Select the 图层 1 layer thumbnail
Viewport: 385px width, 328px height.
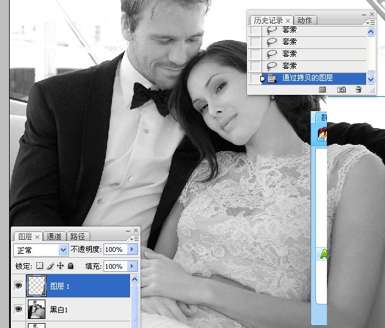36,286
